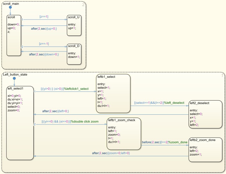Image resolution: width=226 pixels, height=174 pixels.
Task: Select the leftb1_select state
Action: click(113, 93)
